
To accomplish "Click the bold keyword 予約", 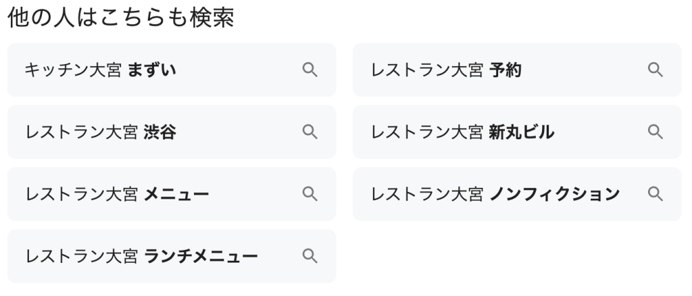I will point(505,70).
